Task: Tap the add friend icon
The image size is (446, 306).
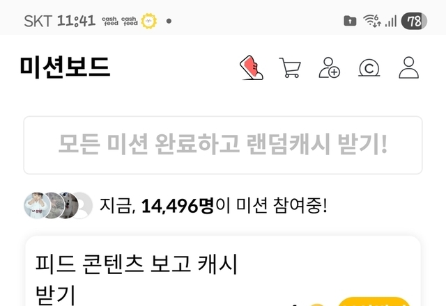Action: 329,67
